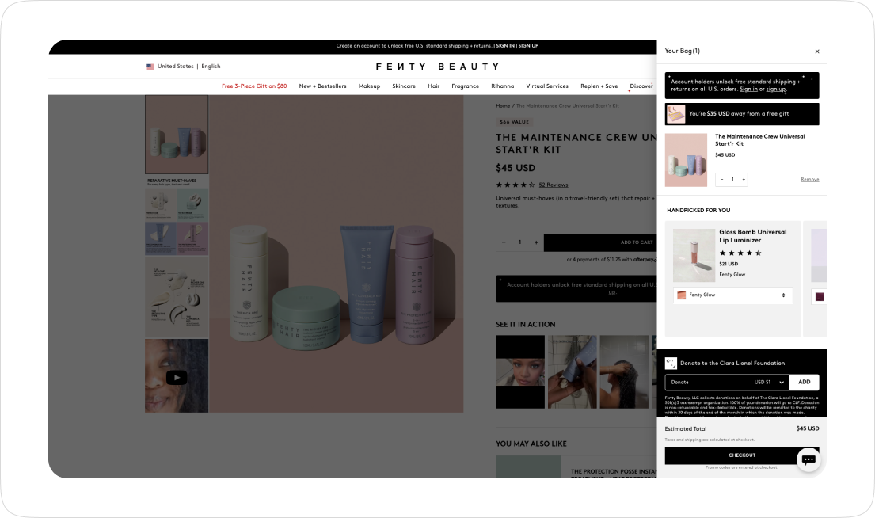Viewport: 875px width, 518px height.
Task: Open second See It In Action video with blue tube
Action: pos(572,371)
